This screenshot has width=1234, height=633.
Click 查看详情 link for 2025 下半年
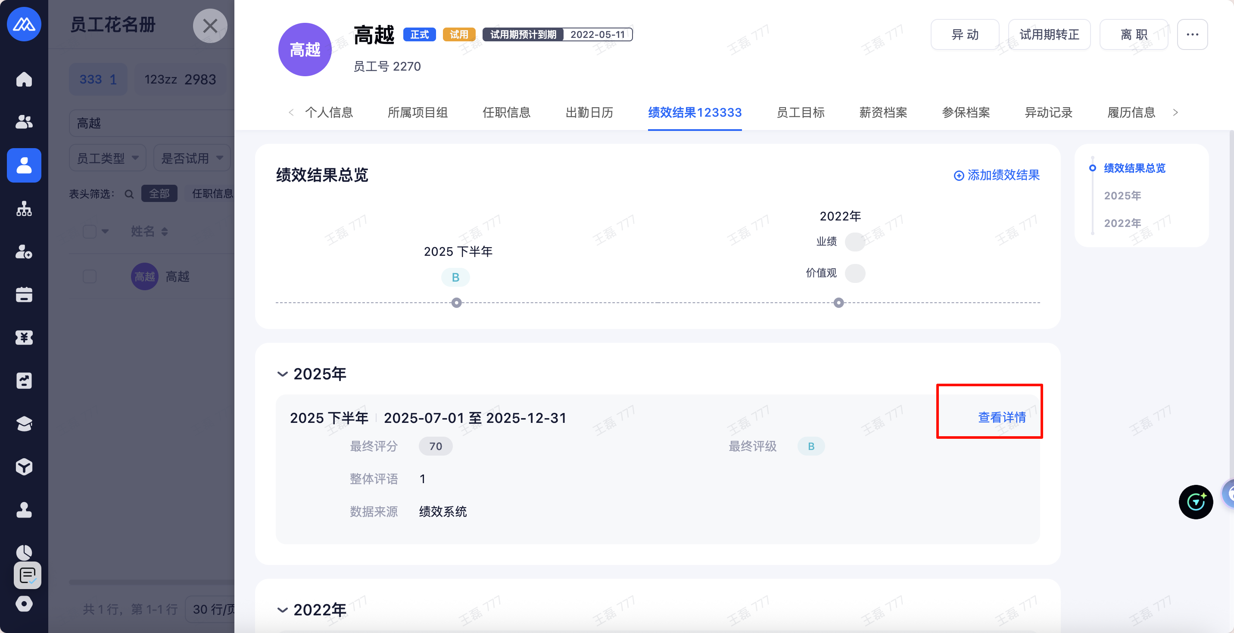tap(1001, 417)
